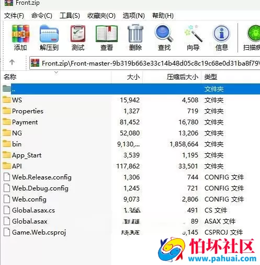The width and height of the screenshot is (260, 265).
Task: Click compressed size 13,206 of NG
Action: (188, 133)
